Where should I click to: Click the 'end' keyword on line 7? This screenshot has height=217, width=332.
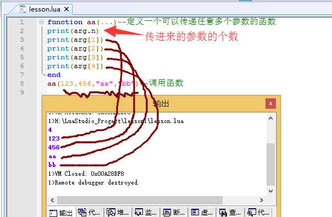(54, 75)
